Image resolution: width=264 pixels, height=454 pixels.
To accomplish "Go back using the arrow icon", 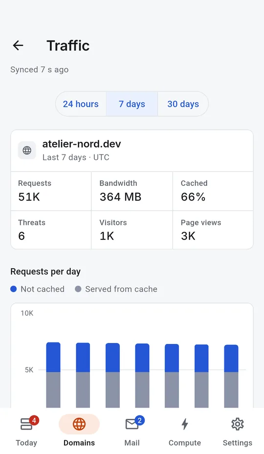I will (x=18, y=45).
